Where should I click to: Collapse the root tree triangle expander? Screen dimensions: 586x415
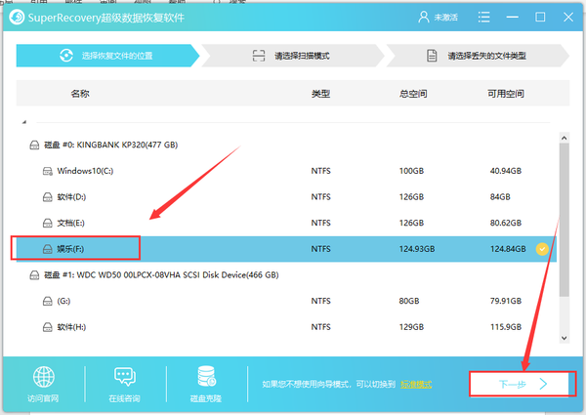click(24, 122)
